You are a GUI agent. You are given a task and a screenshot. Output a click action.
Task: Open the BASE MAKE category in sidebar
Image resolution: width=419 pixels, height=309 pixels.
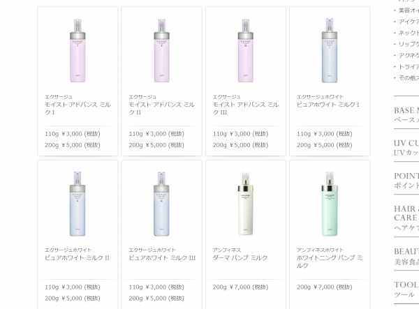pyautogui.click(x=406, y=114)
